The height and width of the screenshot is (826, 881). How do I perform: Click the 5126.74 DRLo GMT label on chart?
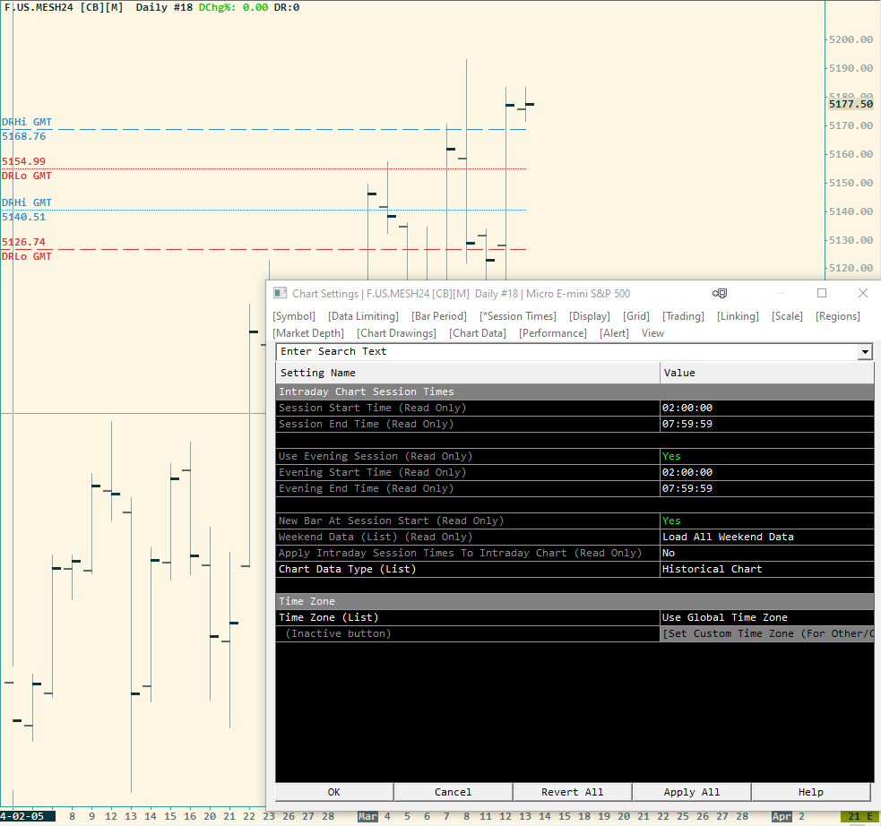(26, 249)
